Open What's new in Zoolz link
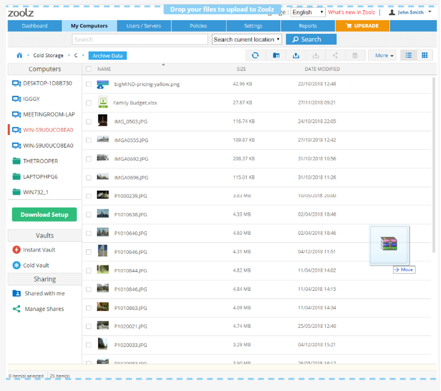Screen dimensions: 441x391 pyautogui.click(x=351, y=12)
